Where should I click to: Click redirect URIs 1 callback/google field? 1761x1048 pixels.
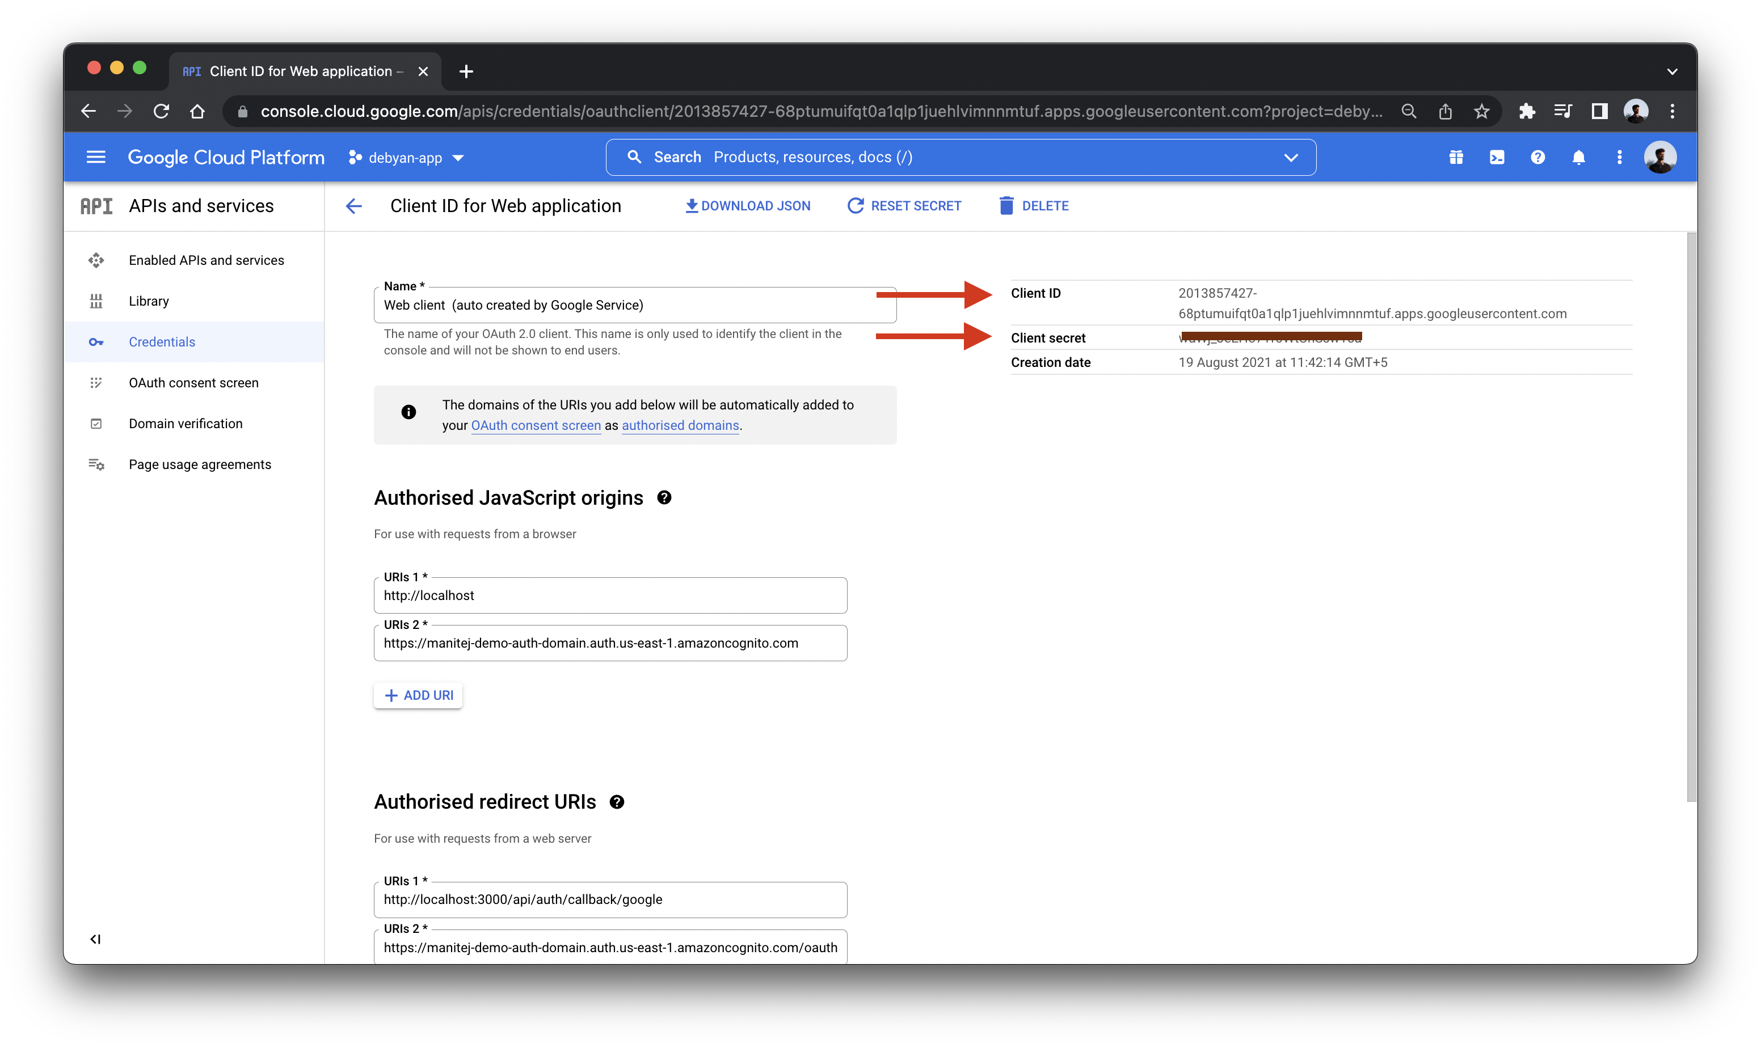coord(610,899)
